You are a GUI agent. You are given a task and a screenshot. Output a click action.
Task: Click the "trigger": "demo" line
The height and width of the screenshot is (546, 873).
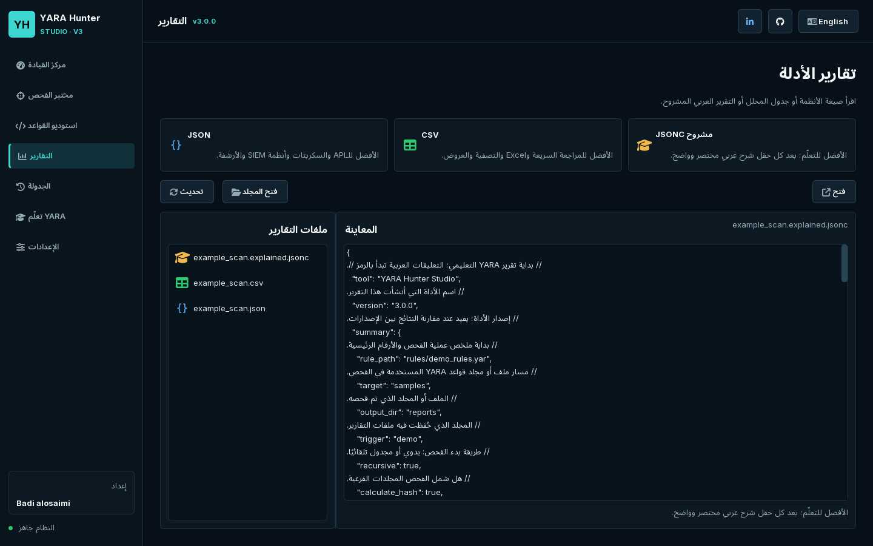pos(390,439)
